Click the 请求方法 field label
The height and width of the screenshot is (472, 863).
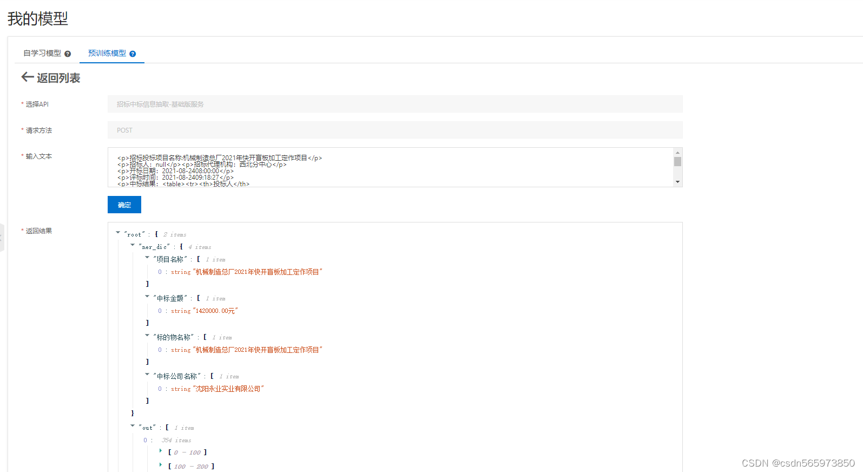[x=39, y=130]
